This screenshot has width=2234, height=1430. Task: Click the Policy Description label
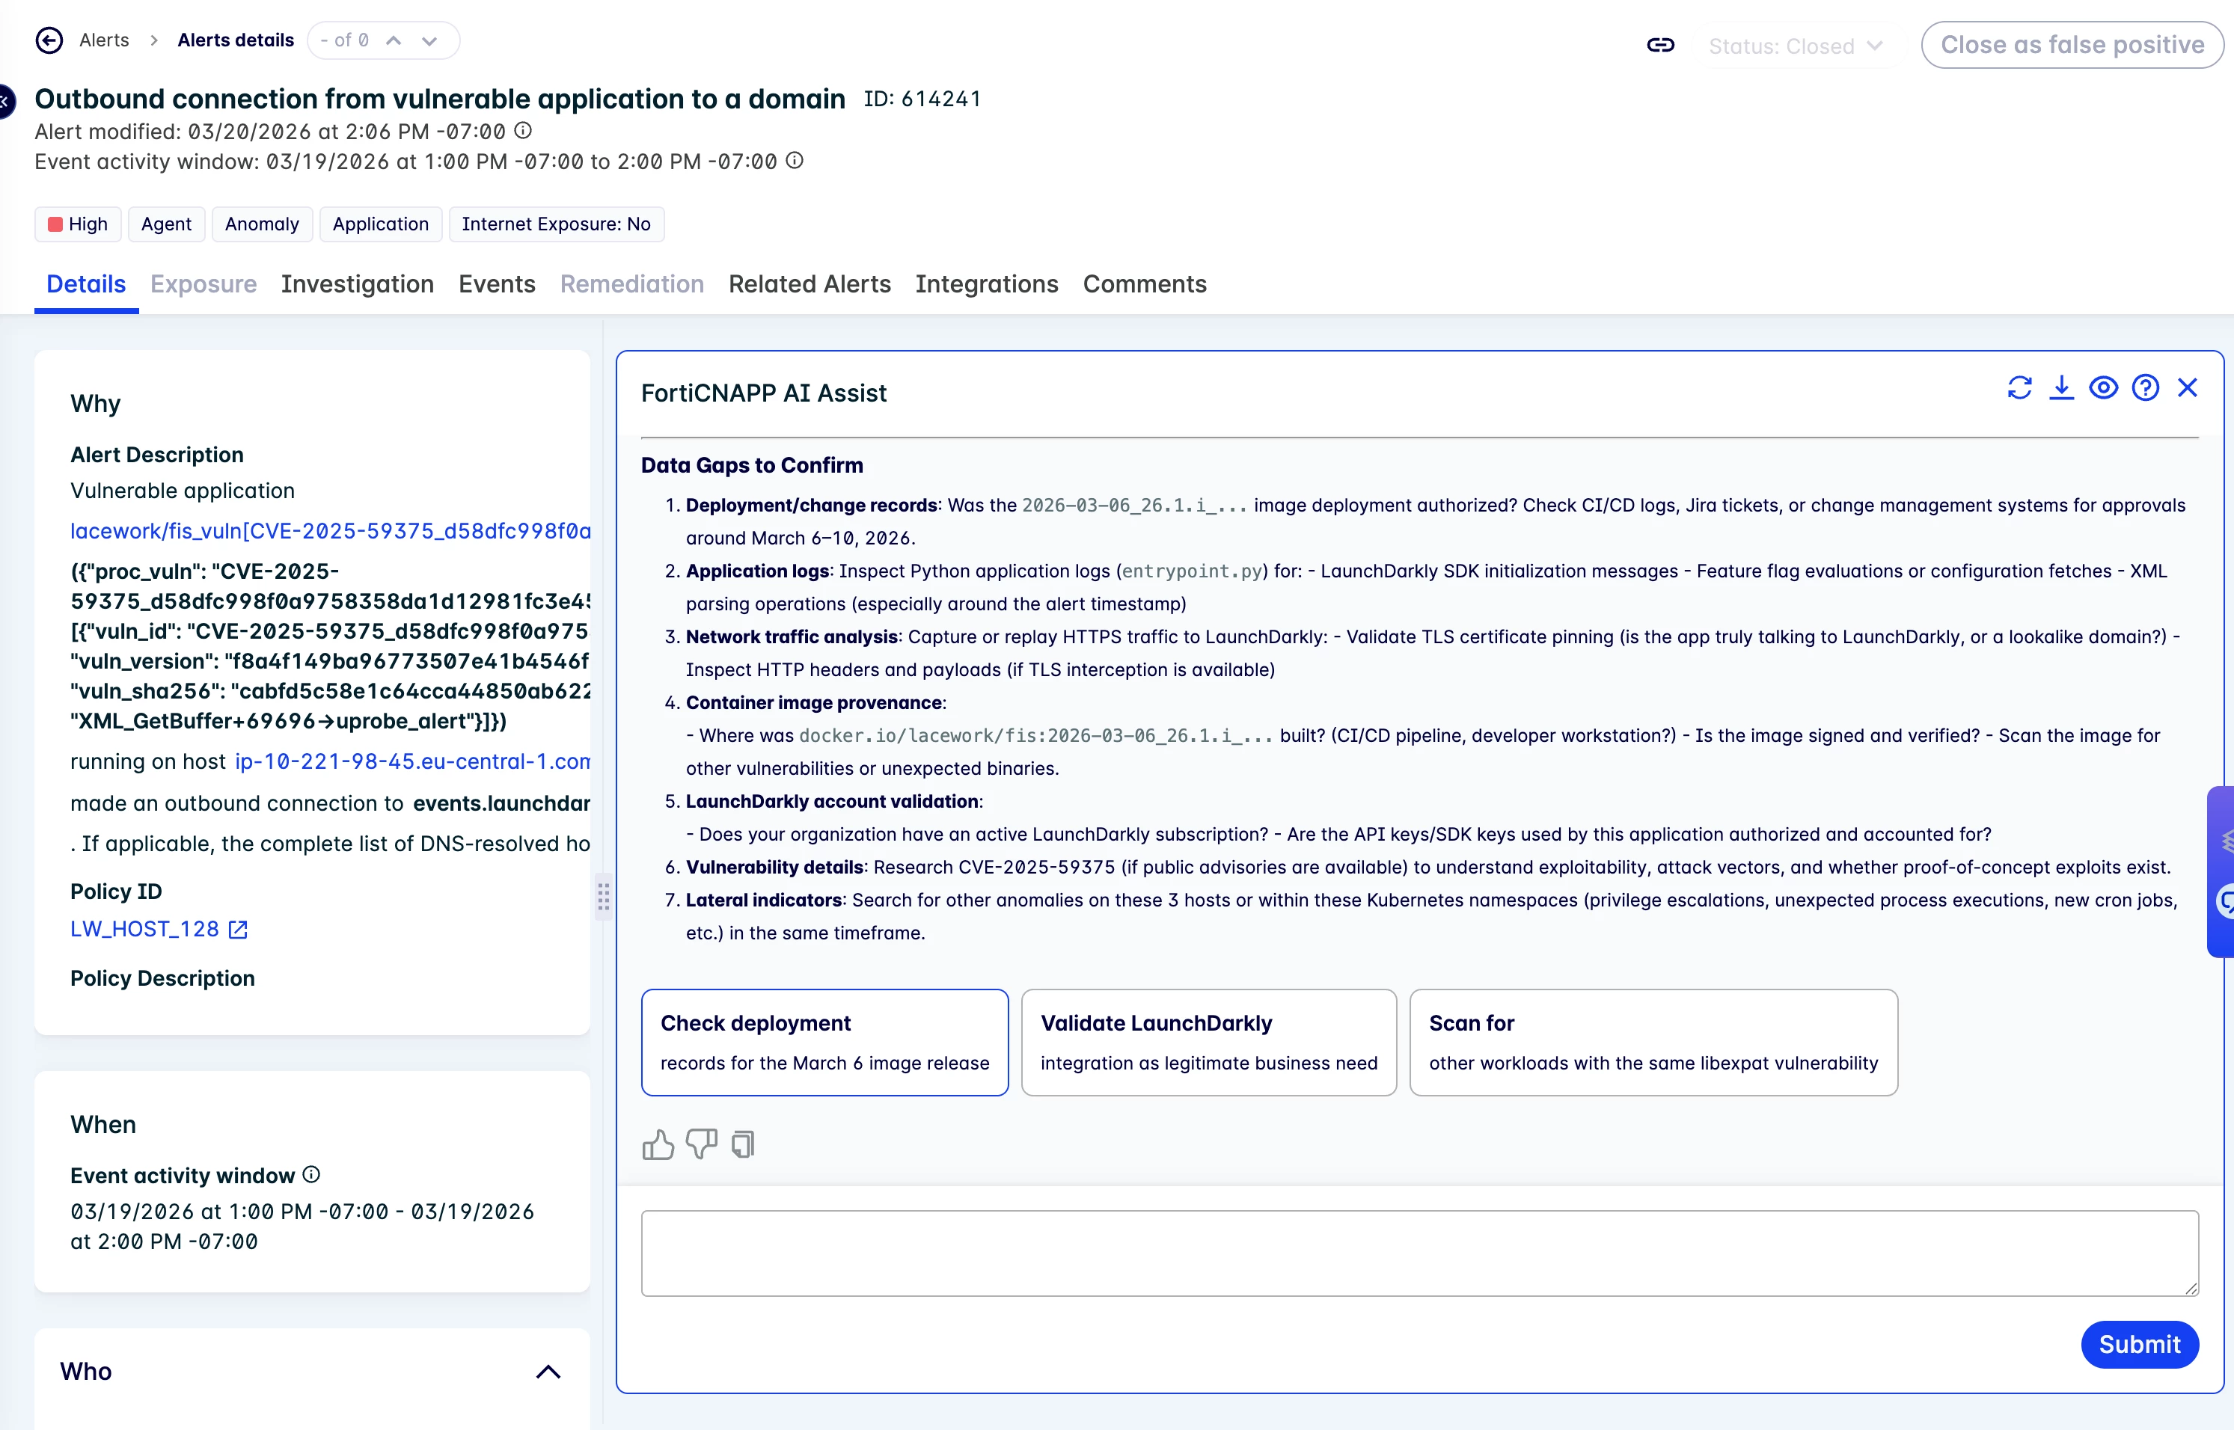162,979
